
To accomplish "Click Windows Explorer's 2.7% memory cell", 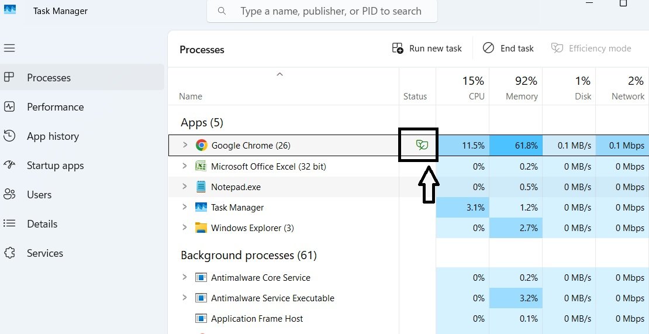I will 516,228.
